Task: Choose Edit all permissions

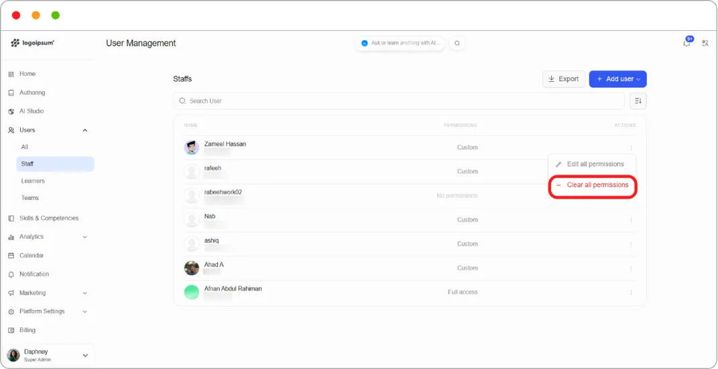Action: pyautogui.click(x=591, y=164)
